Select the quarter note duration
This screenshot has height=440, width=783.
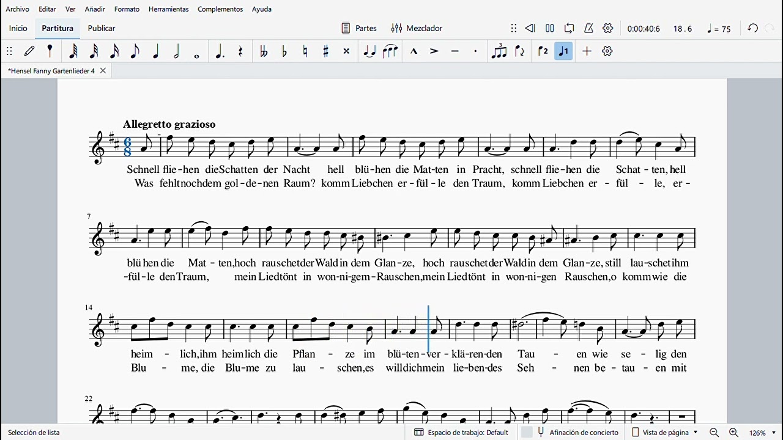(155, 51)
